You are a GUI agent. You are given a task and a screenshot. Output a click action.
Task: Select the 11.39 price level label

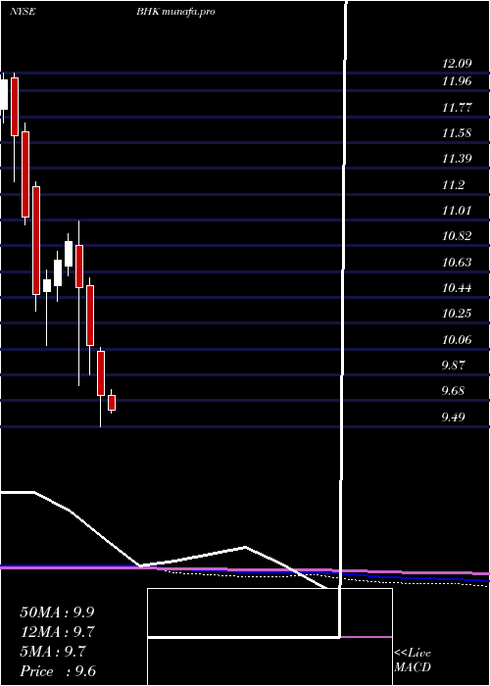[457, 159]
